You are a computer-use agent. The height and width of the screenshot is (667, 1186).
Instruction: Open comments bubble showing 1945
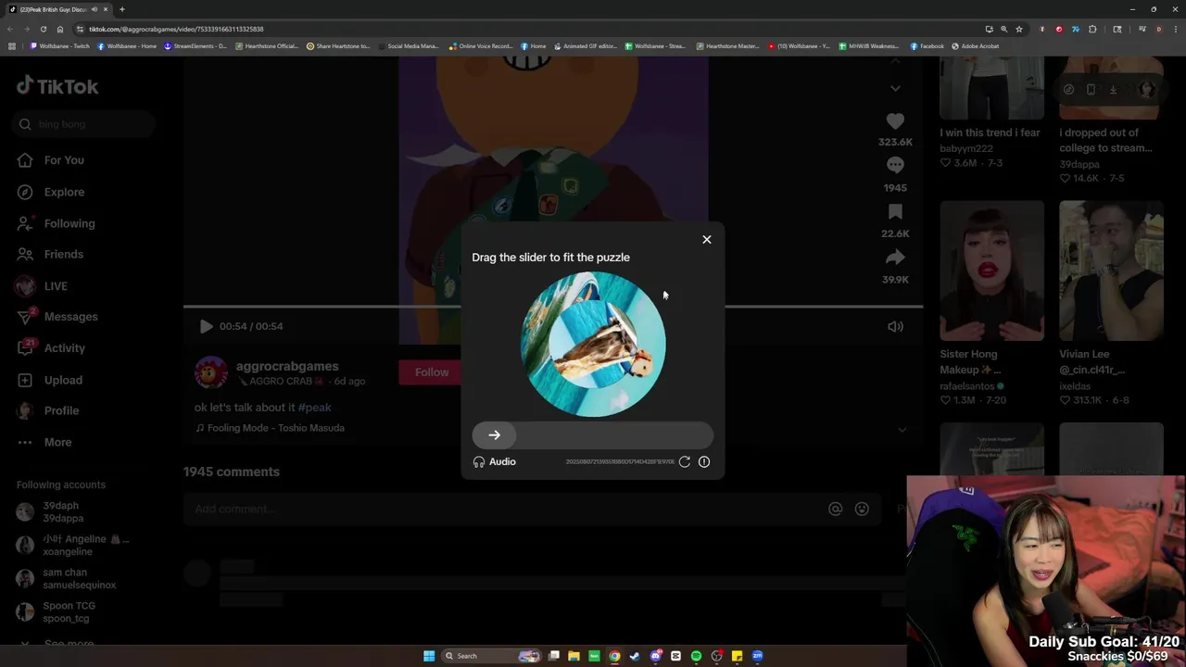(x=895, y=165)
